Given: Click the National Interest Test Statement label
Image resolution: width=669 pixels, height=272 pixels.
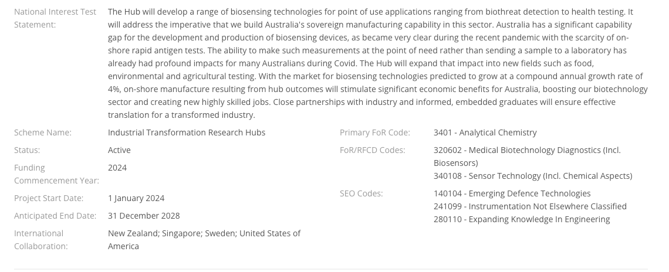Looking at the screenshot, I should 55,18.
